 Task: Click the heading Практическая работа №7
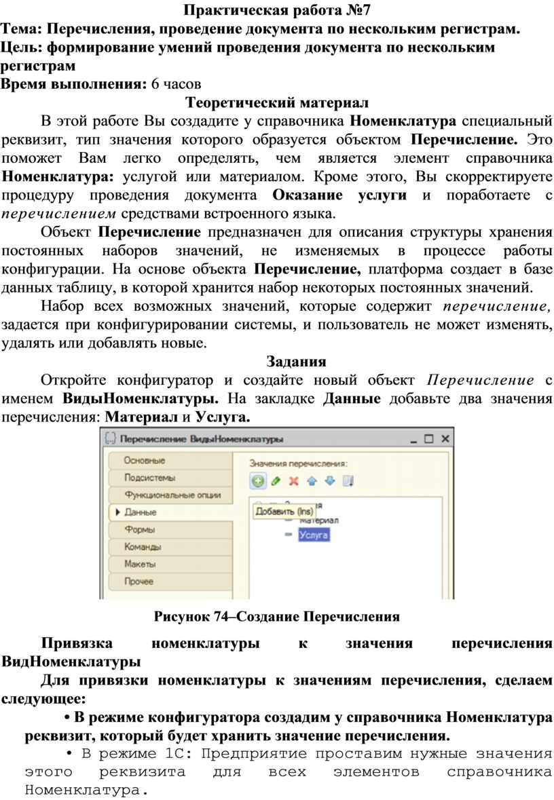click(x=277, y=9)
